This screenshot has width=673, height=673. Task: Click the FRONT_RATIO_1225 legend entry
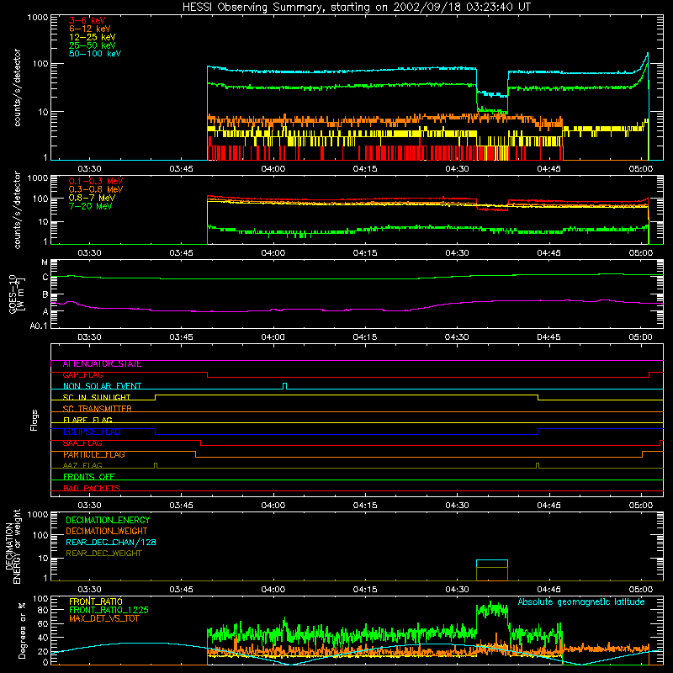109,610
